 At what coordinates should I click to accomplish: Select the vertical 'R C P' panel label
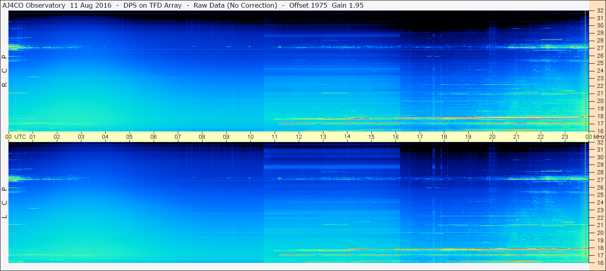pyautogui.click(x=5, y=71)
